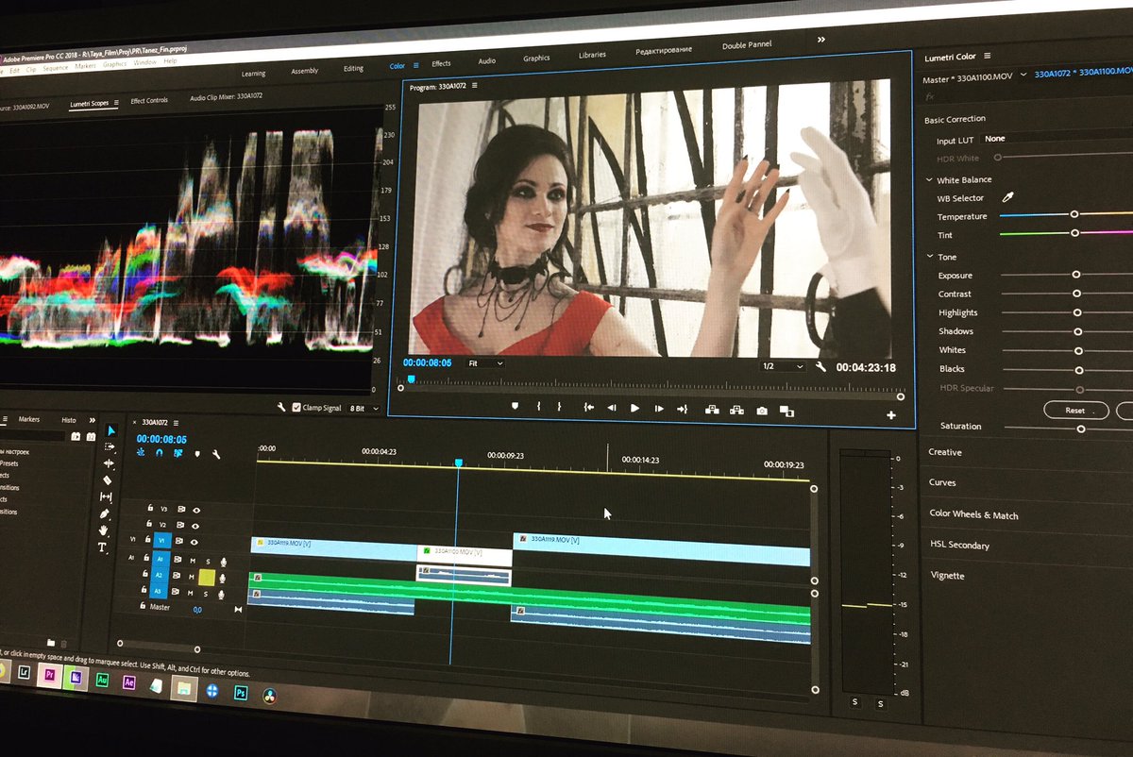Screen dimensions: 1133x757
Task: Play the program monitor video
Action: click(634, 408)
